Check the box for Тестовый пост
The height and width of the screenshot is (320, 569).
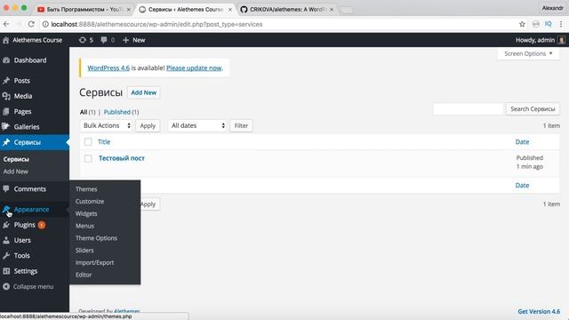88,158
